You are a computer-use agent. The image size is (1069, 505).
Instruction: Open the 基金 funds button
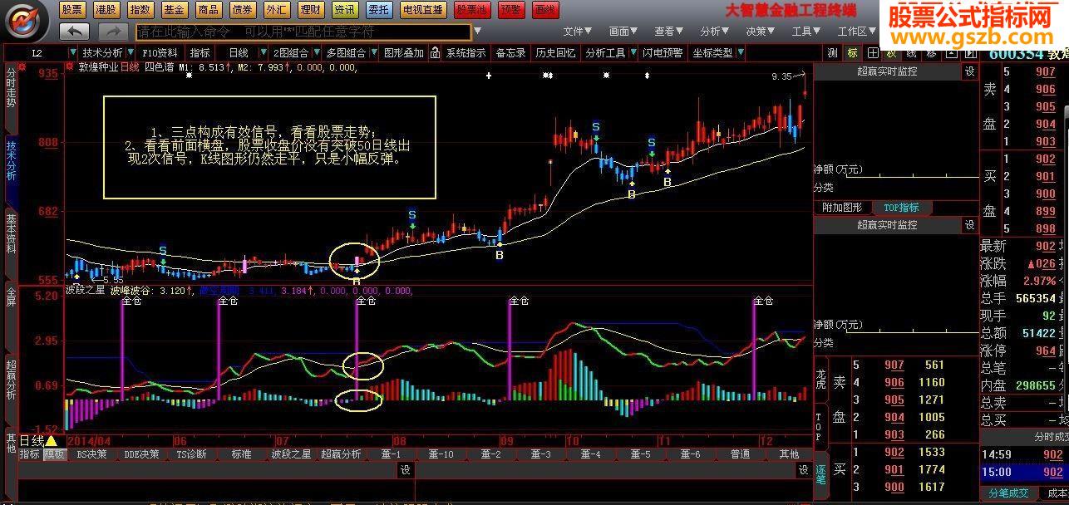[174, 10]
